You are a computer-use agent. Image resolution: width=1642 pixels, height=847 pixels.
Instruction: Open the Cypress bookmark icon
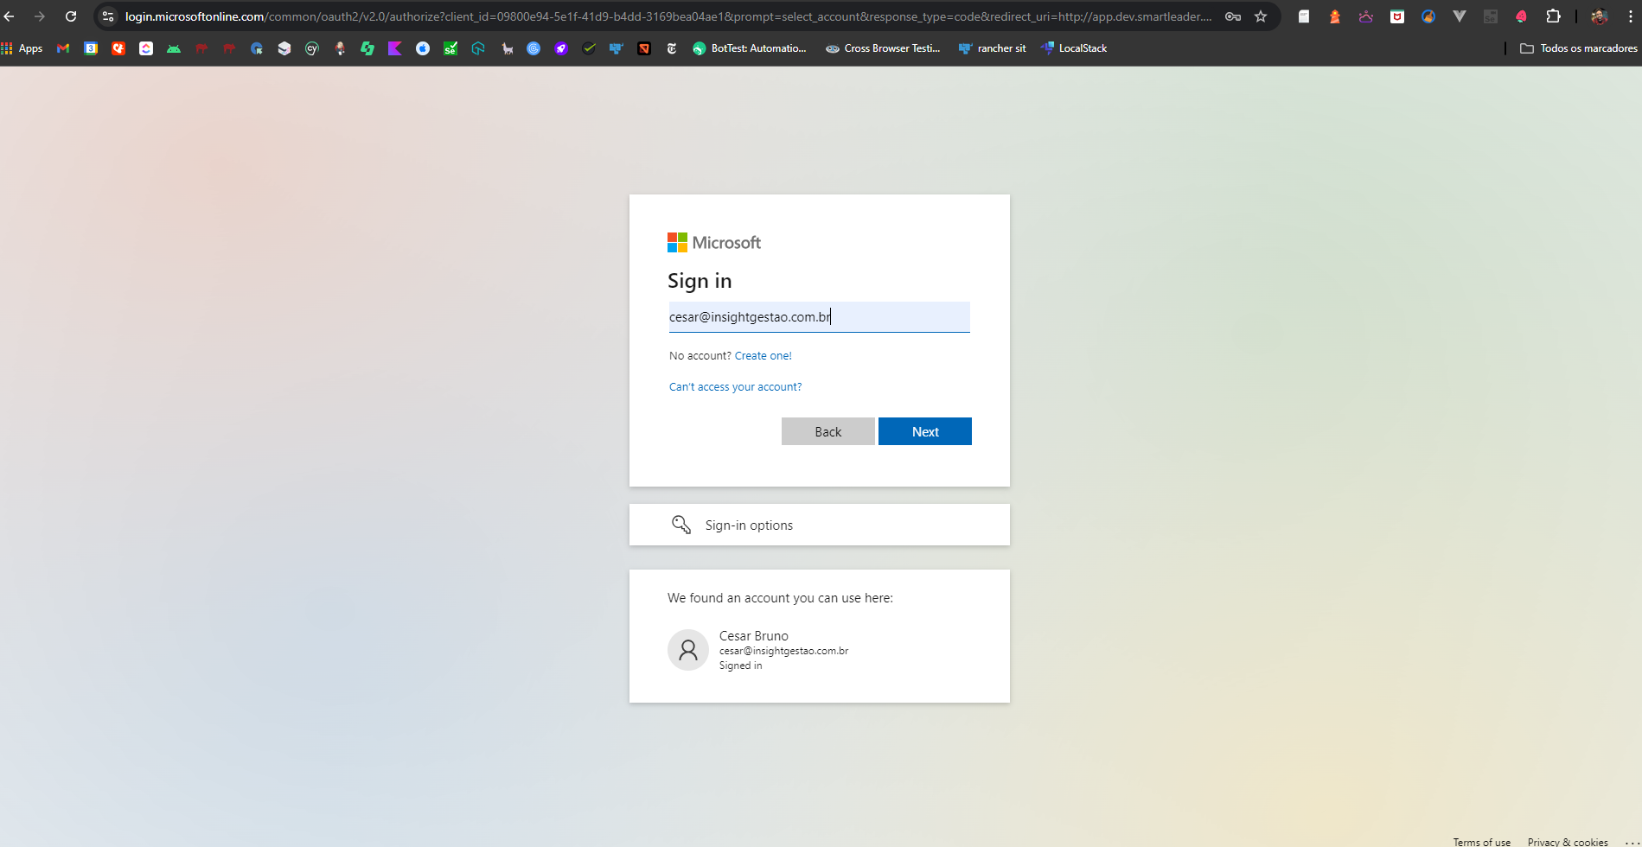pos(312,48)
